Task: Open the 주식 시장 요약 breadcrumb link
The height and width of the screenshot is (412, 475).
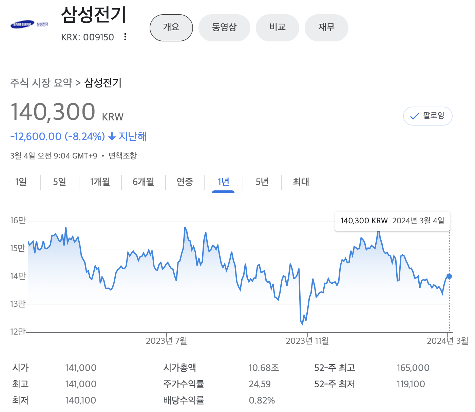Action: [x=41, y=83]
